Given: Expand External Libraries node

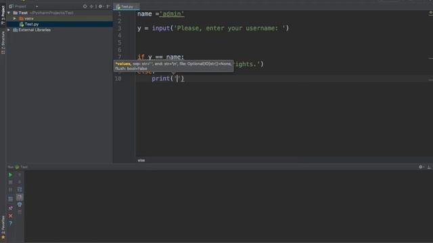Looking at the screenshot, I should tap(9, 30).
